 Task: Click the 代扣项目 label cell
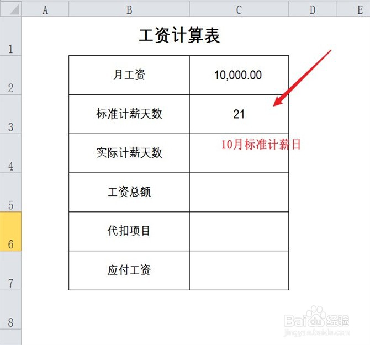[129, 231]
